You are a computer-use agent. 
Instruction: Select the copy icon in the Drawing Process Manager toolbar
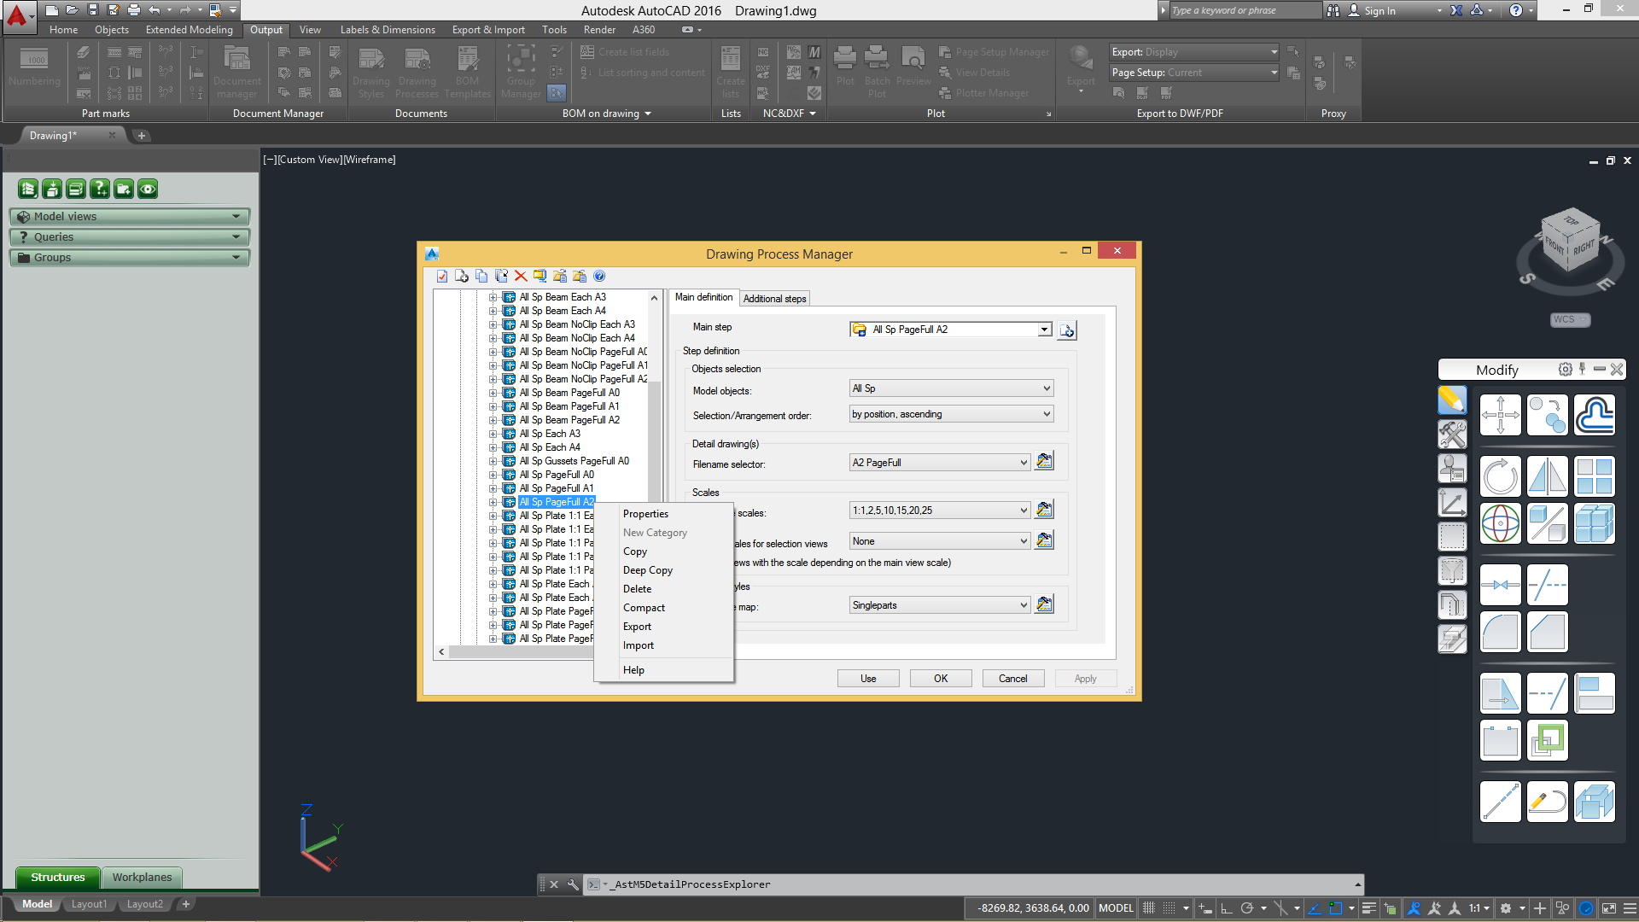481,276
